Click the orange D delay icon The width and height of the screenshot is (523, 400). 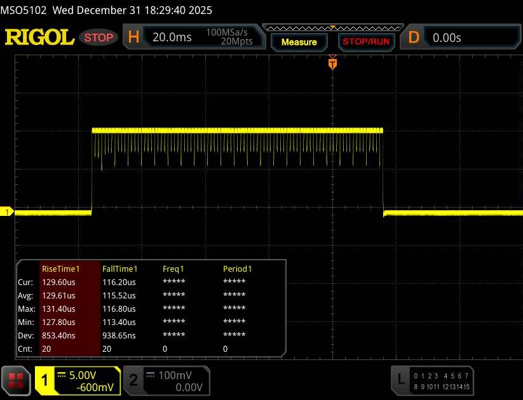coord(414,37)
